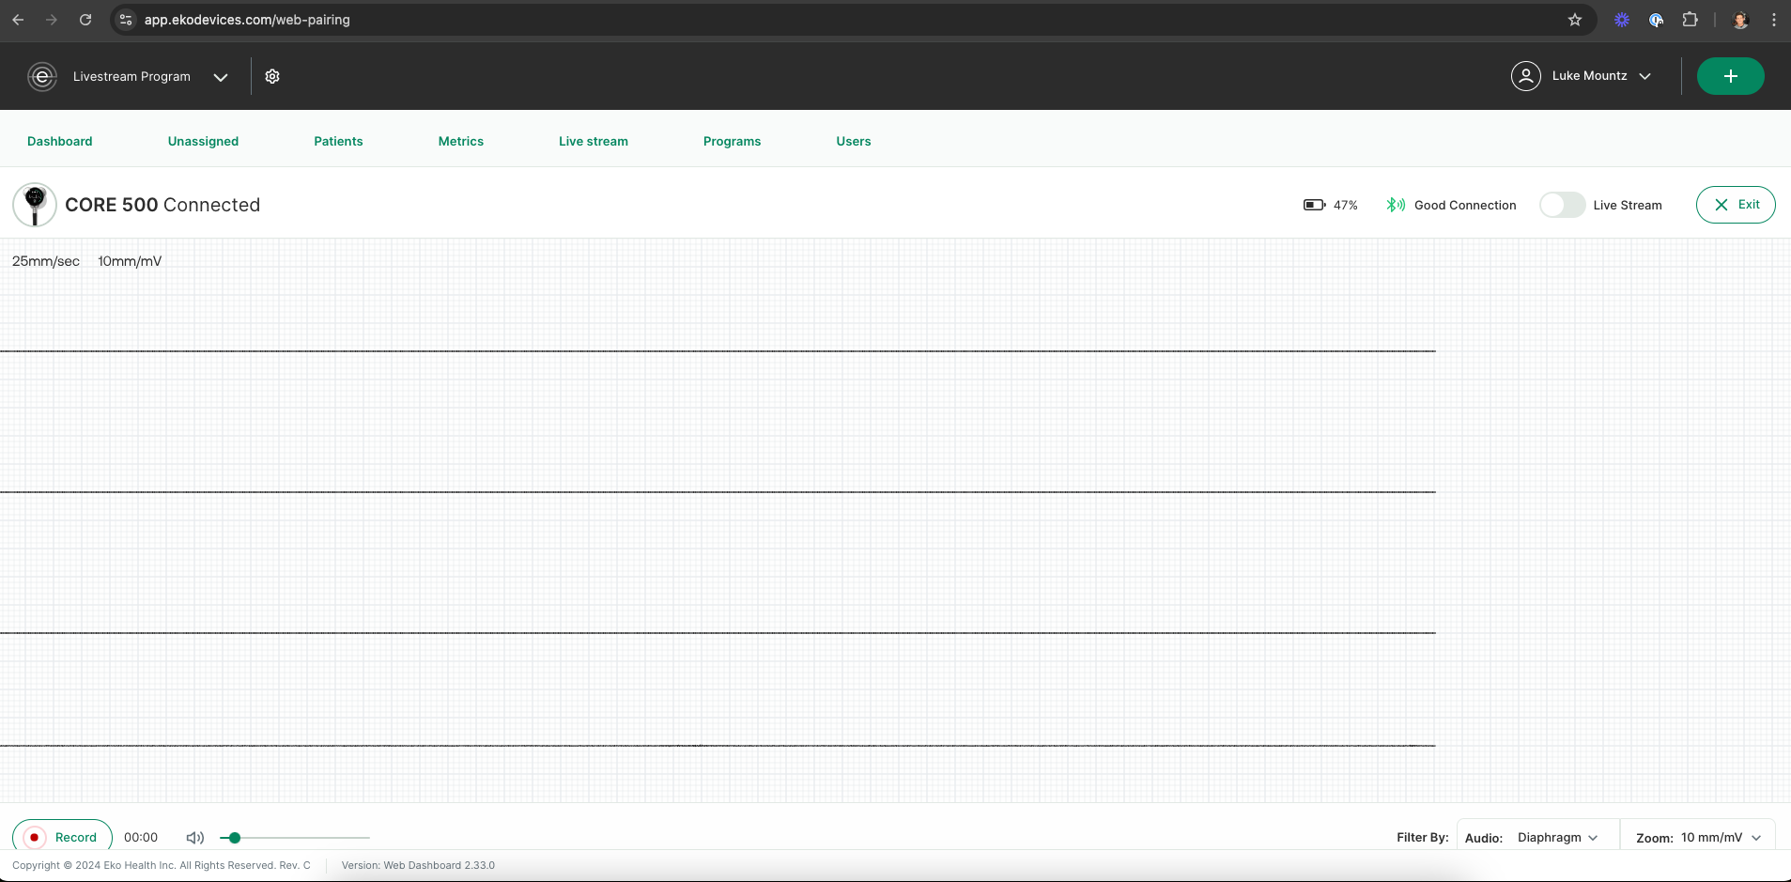Viewport: 1791px width, 882px height.
Task: Click the browser address bar URL
Action: [x=248, y=19]
